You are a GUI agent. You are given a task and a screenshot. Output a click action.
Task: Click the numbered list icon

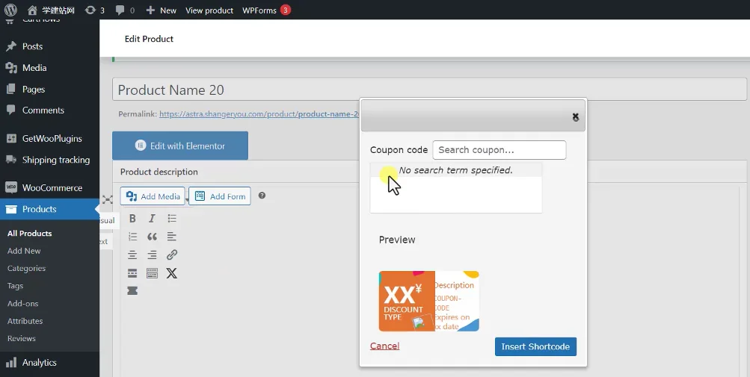[132, 237]
